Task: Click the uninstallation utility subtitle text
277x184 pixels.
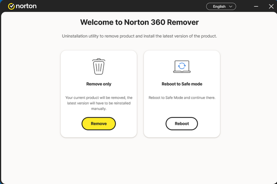Action: pos(139,36)
